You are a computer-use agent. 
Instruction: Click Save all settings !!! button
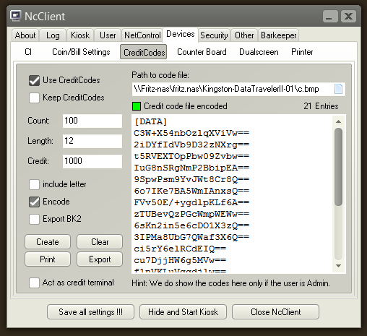coord(90,312)
